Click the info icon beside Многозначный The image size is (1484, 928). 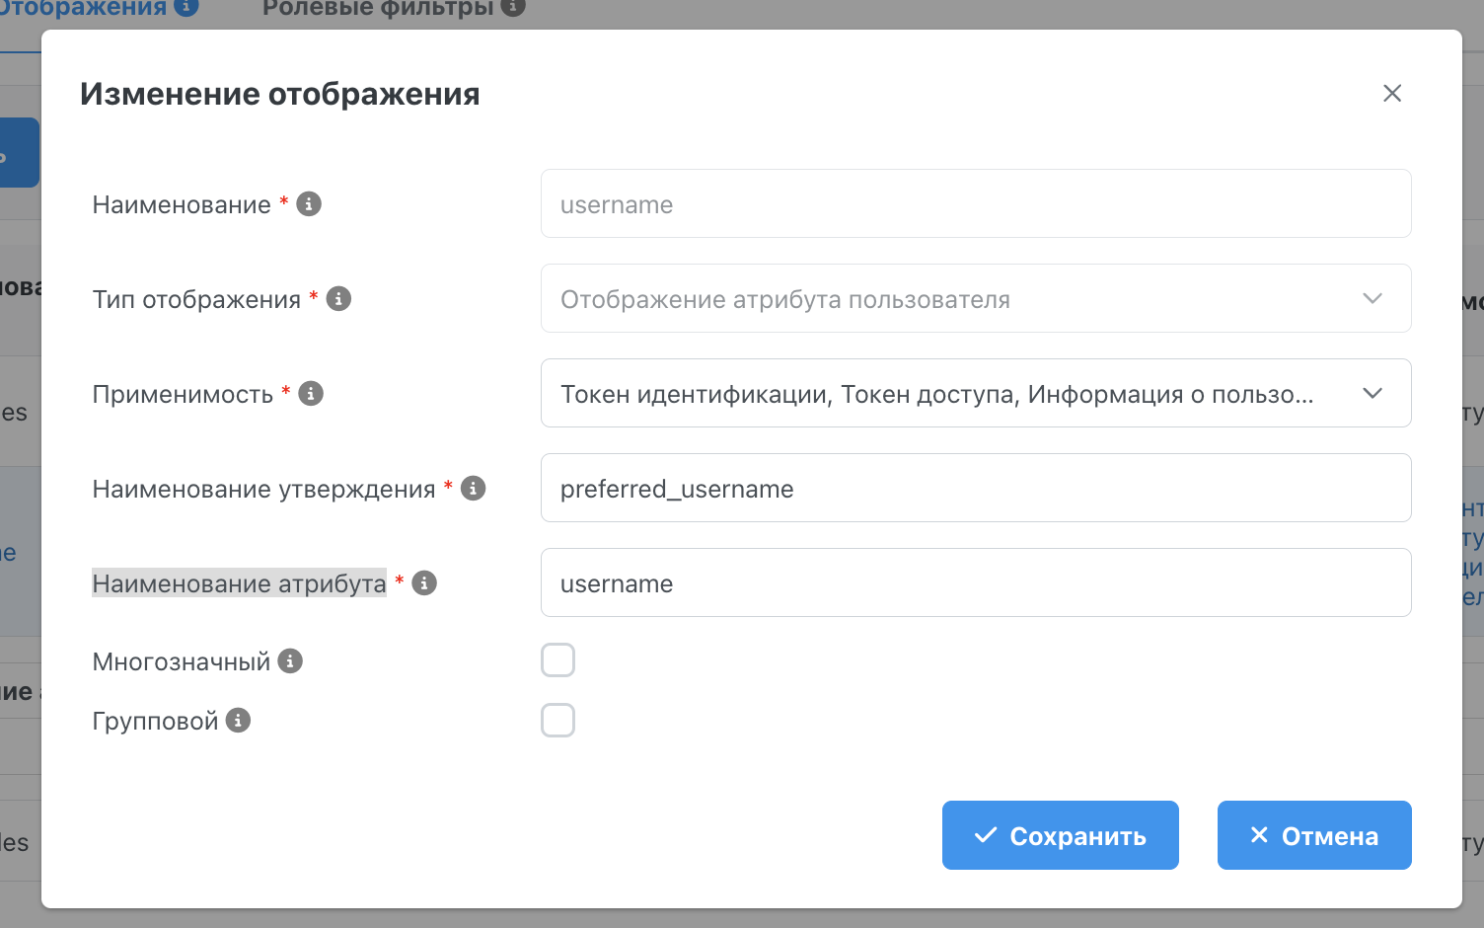(289, 660)
